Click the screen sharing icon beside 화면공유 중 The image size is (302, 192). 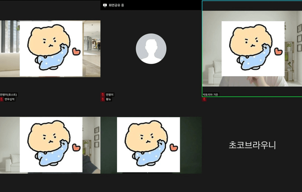105,5
